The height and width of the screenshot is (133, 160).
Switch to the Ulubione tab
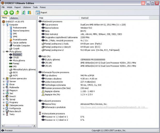(14, 18)
